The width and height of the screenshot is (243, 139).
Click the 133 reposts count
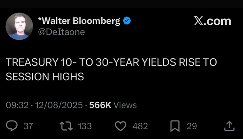85,126
